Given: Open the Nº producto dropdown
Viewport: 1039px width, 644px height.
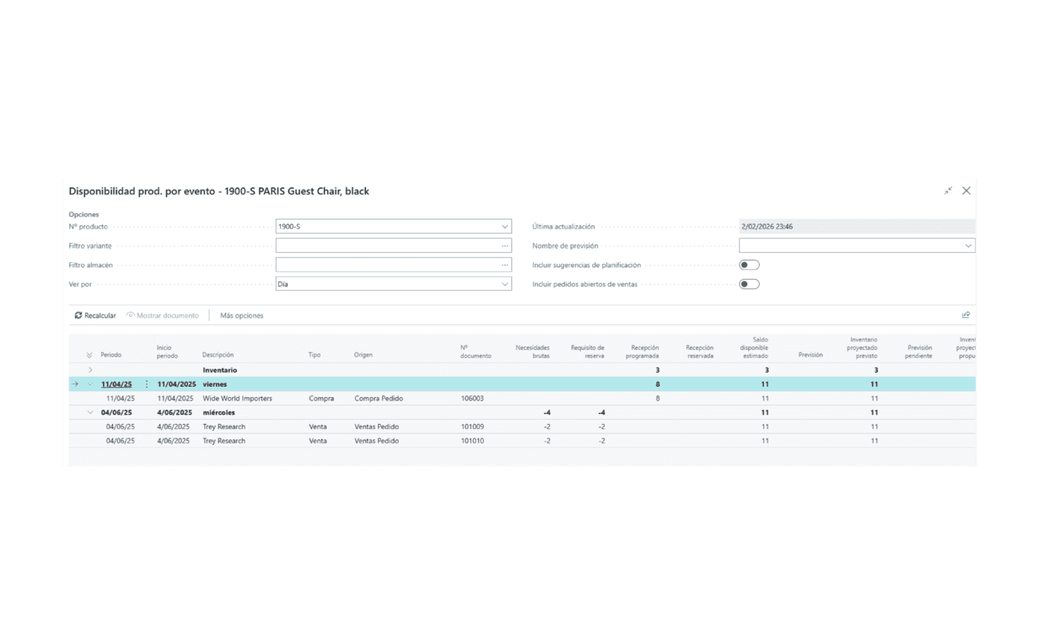Looking at the screenshot, I should [x=505, y=227].
